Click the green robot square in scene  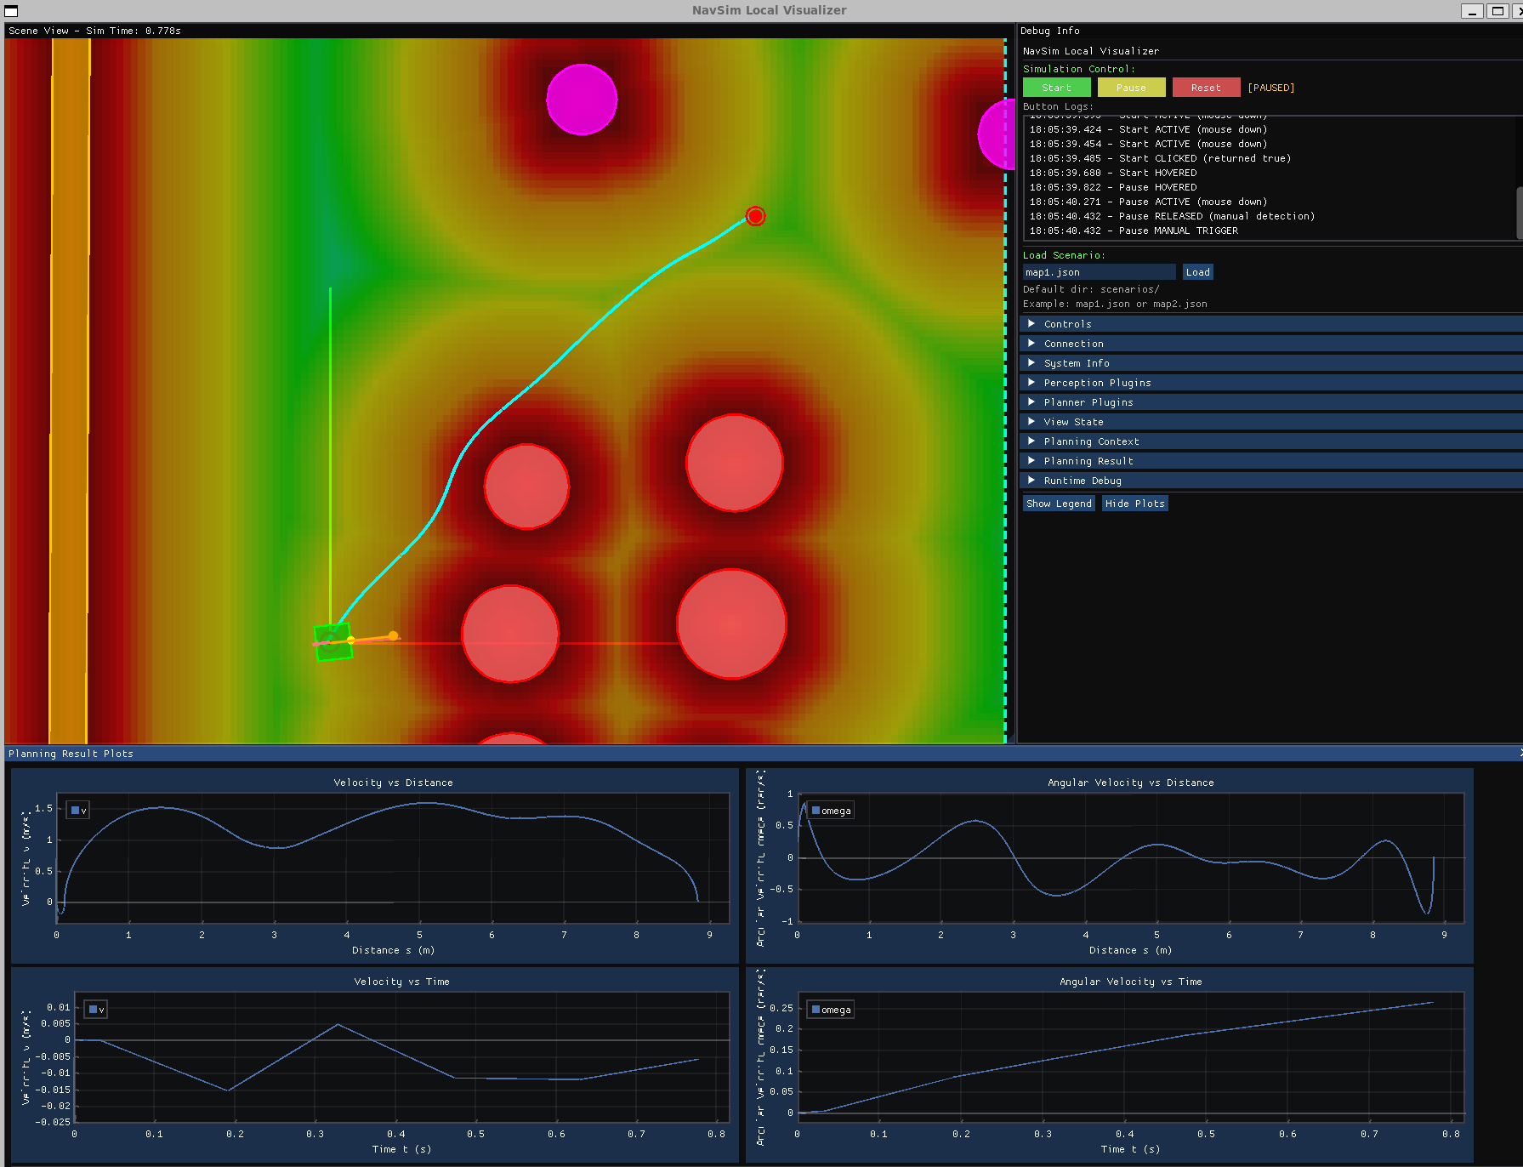(x=332, y=642)
